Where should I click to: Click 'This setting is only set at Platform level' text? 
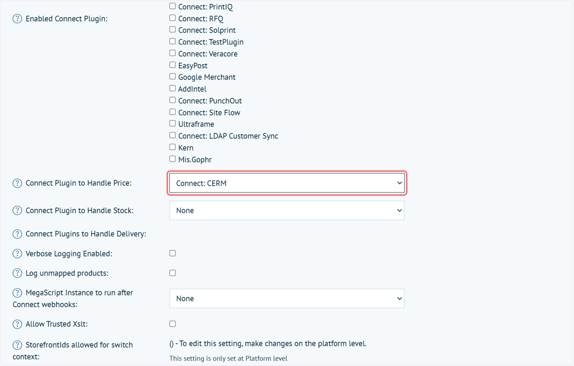coord(228,358)
